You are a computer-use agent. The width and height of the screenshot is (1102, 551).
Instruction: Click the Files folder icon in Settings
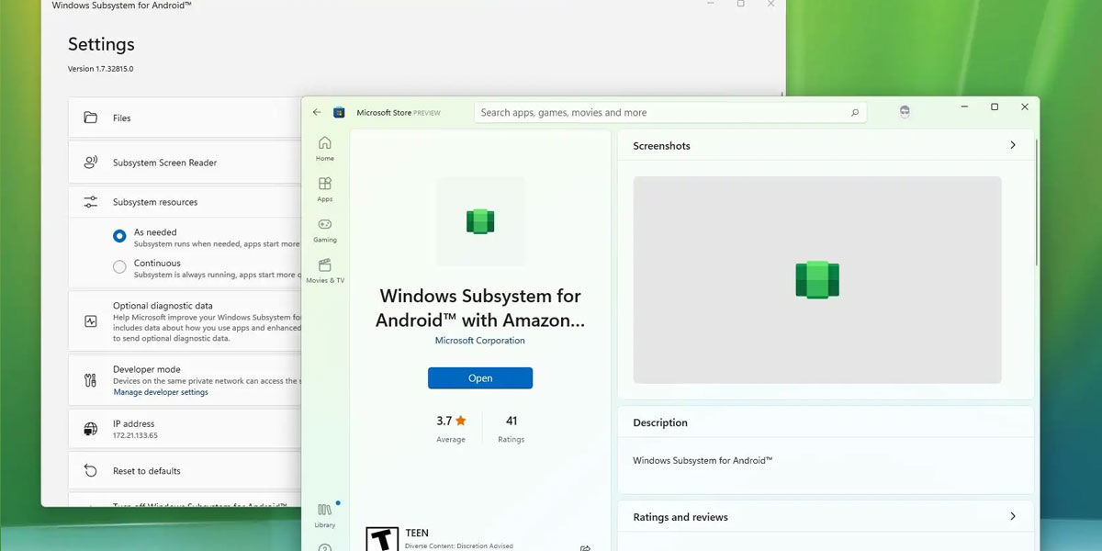click(x=91, y=118)
